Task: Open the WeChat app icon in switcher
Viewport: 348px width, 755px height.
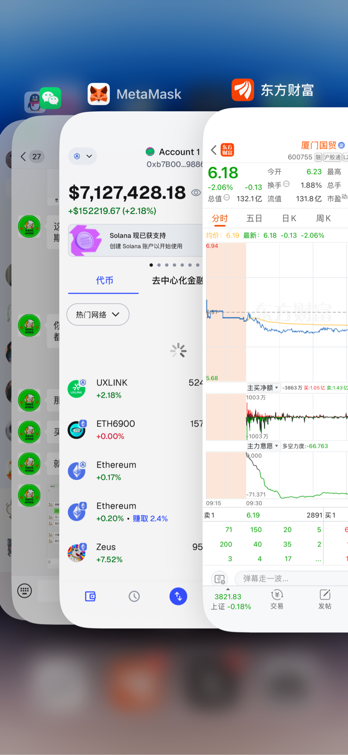Action: (50, 98)
